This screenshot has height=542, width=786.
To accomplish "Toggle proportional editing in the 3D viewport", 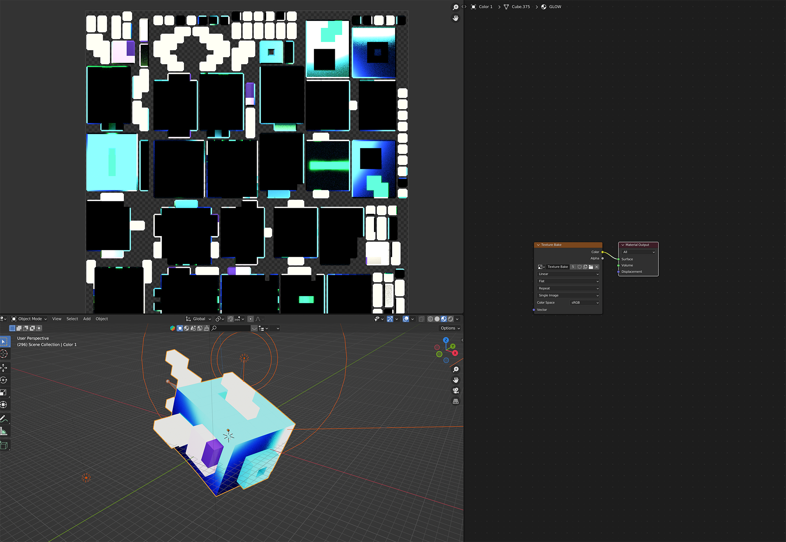I will [250, 319].
